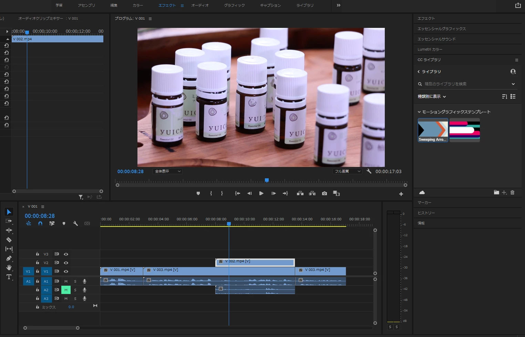This screenshot has width=525, height=337.
Task: Open 種類別に表示 sort dropdown
Action: coord(432,96)
